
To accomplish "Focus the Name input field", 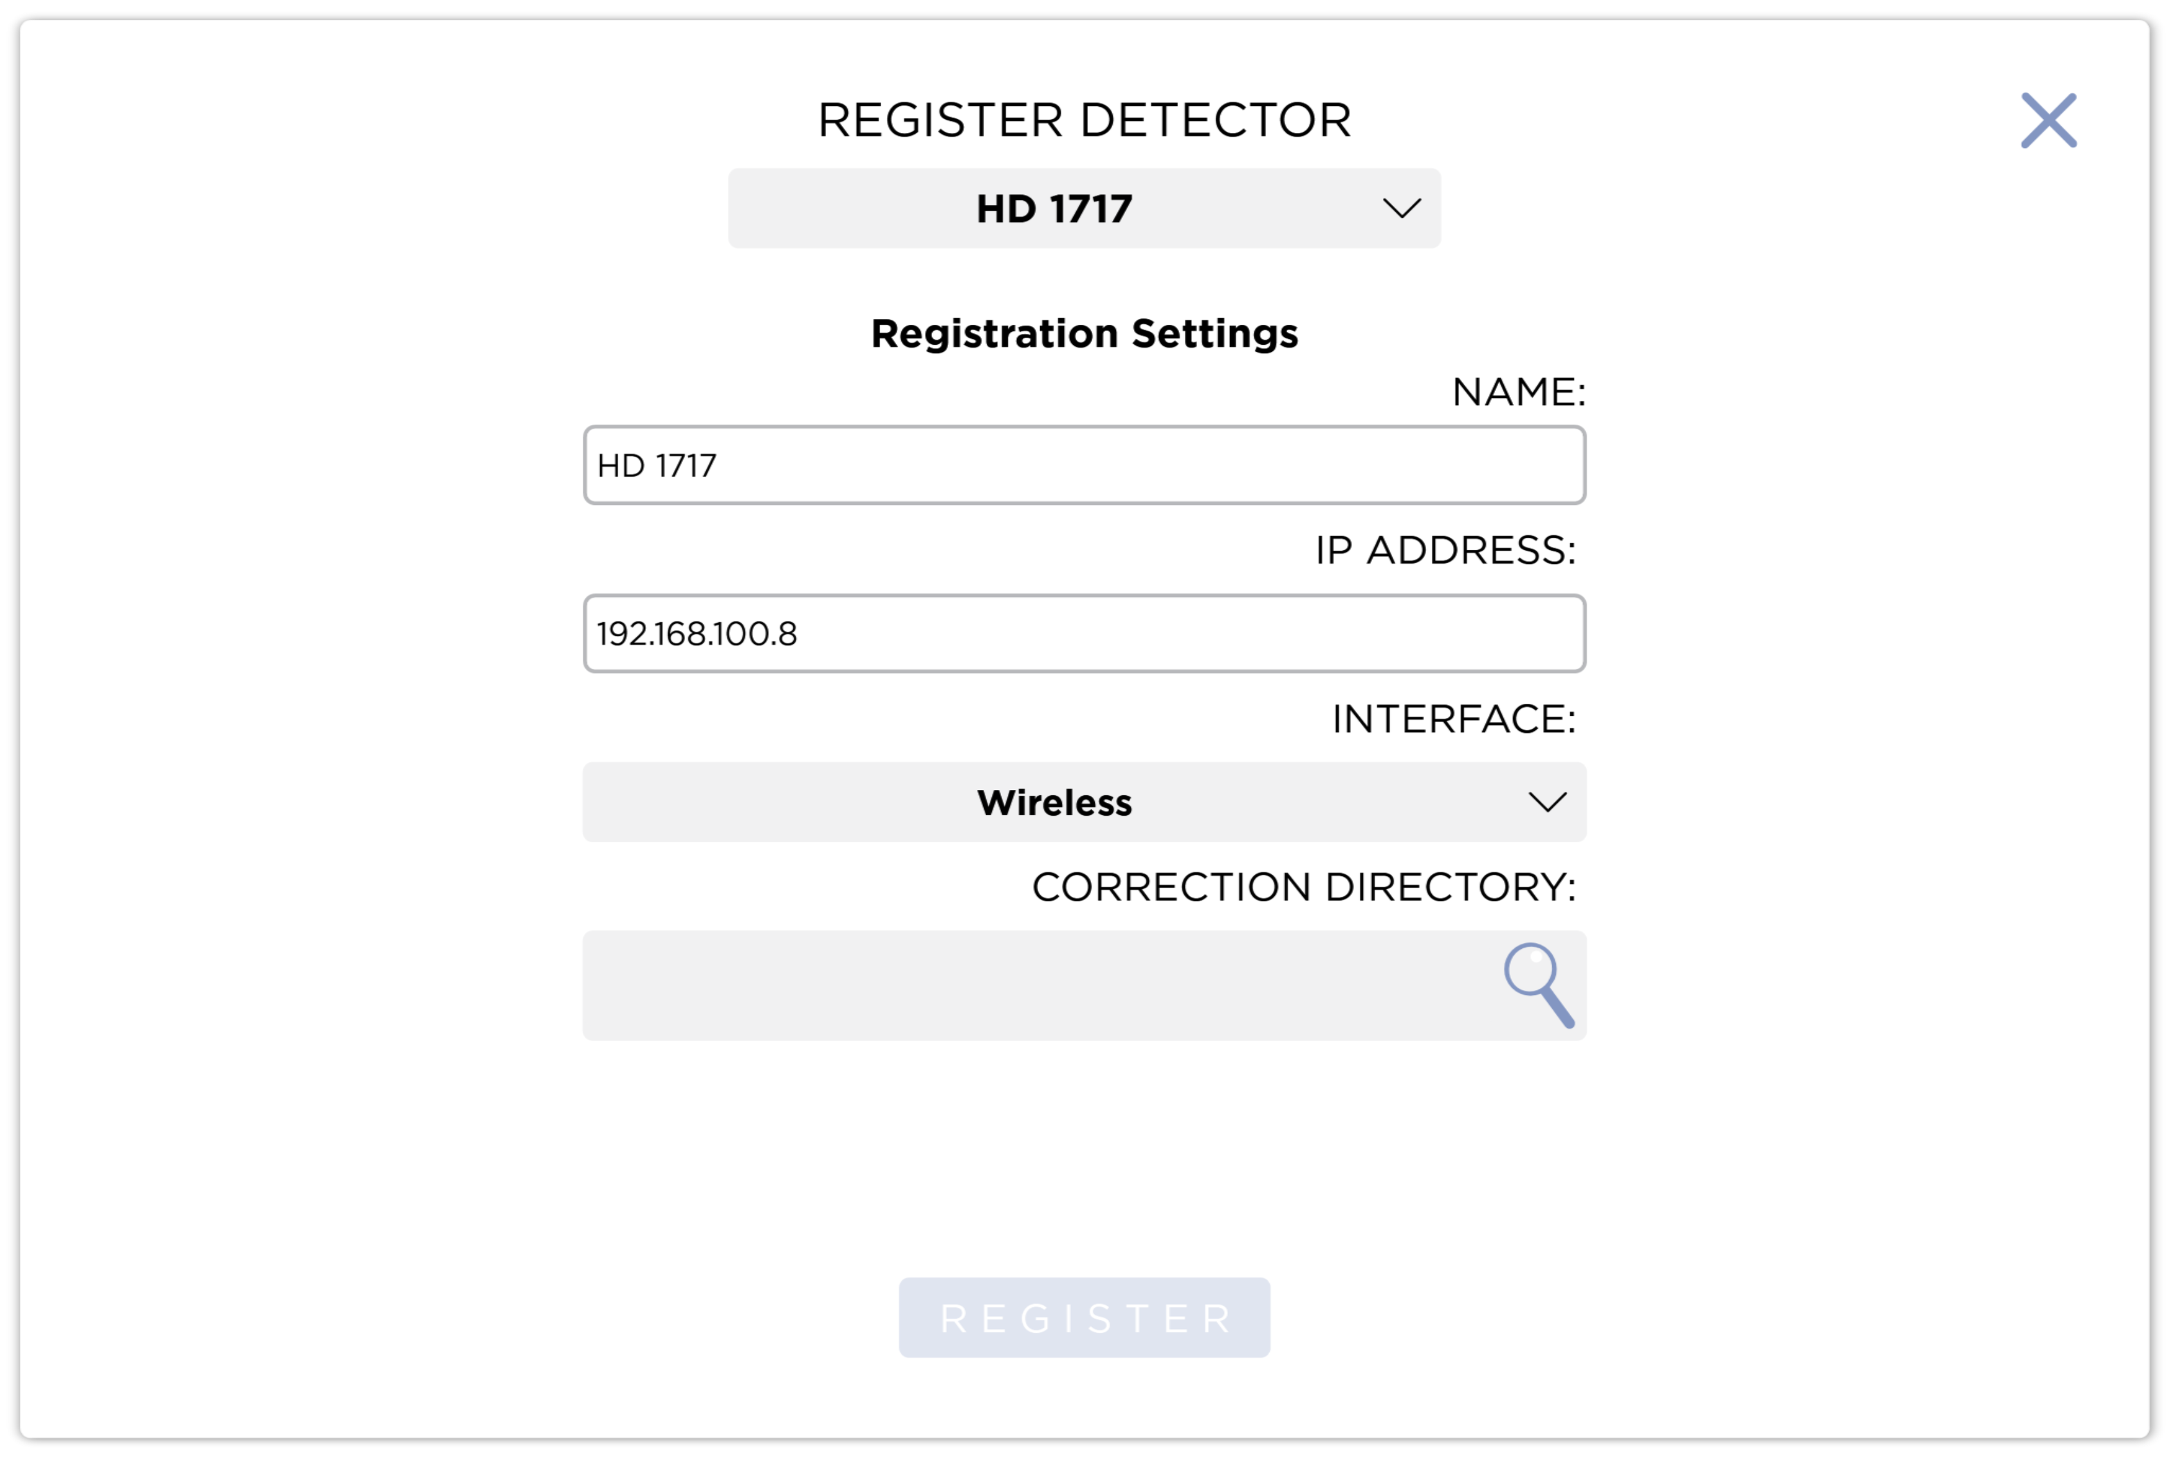I will pyautogui.click(x=1084, y=465).
